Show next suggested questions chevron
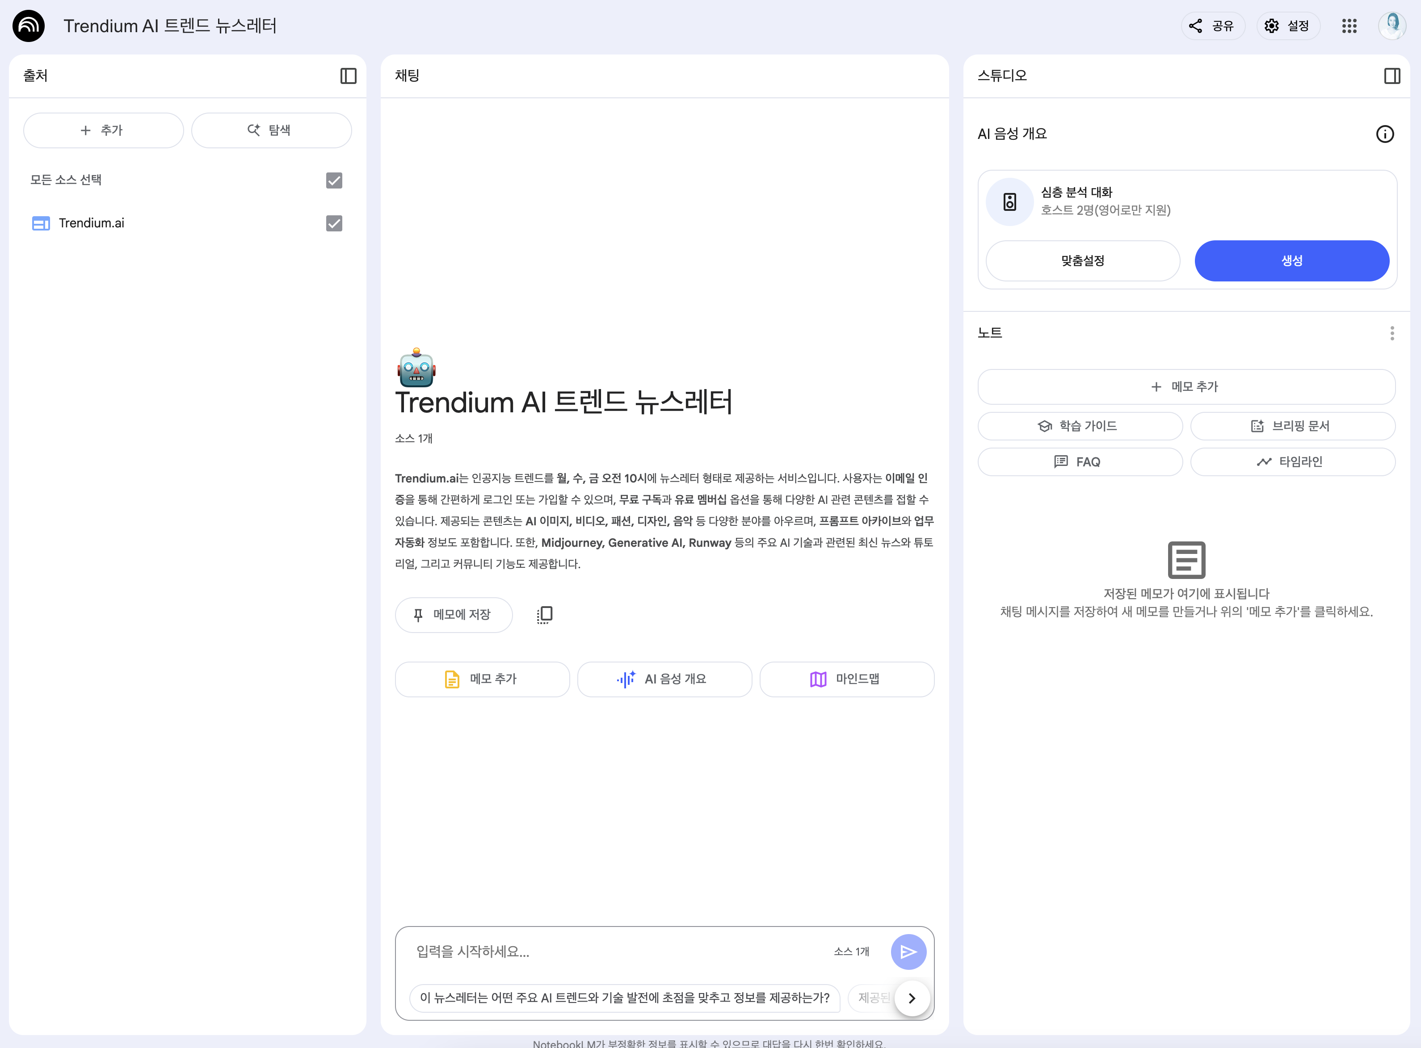This screenshot has height=1048, width=1421. (x=912, y=998)
